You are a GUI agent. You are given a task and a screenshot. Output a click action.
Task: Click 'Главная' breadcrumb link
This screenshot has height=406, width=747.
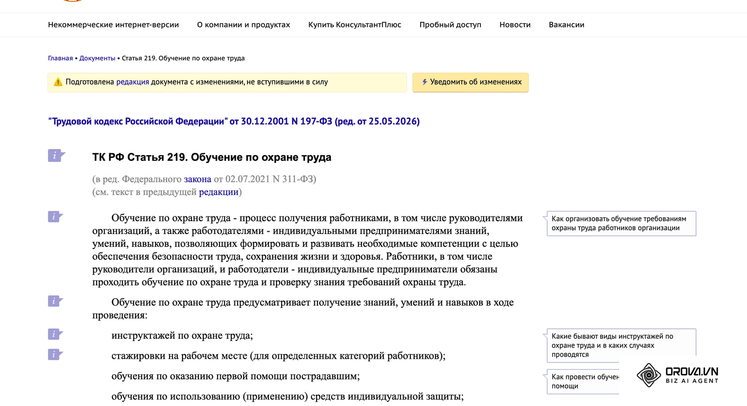pyautogui.click(x=60, y=58)
